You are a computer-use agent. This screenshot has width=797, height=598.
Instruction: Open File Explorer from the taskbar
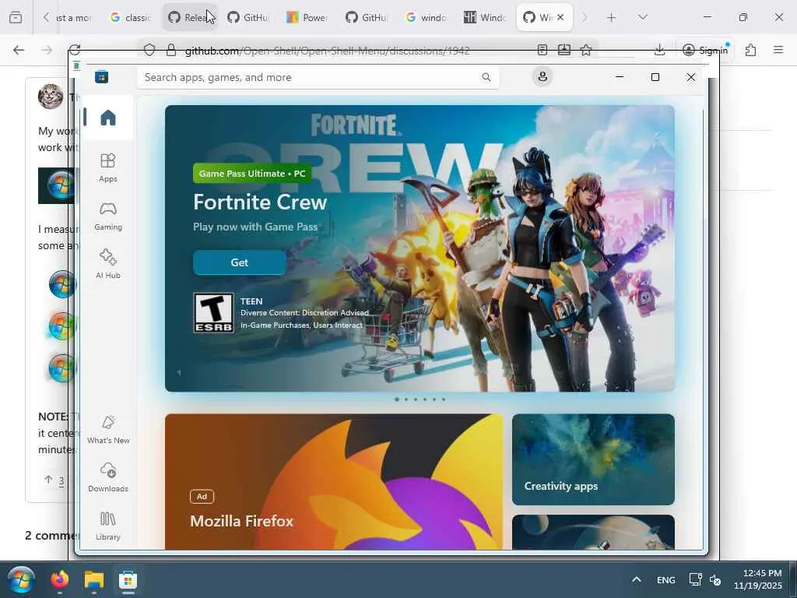(94, 579)
